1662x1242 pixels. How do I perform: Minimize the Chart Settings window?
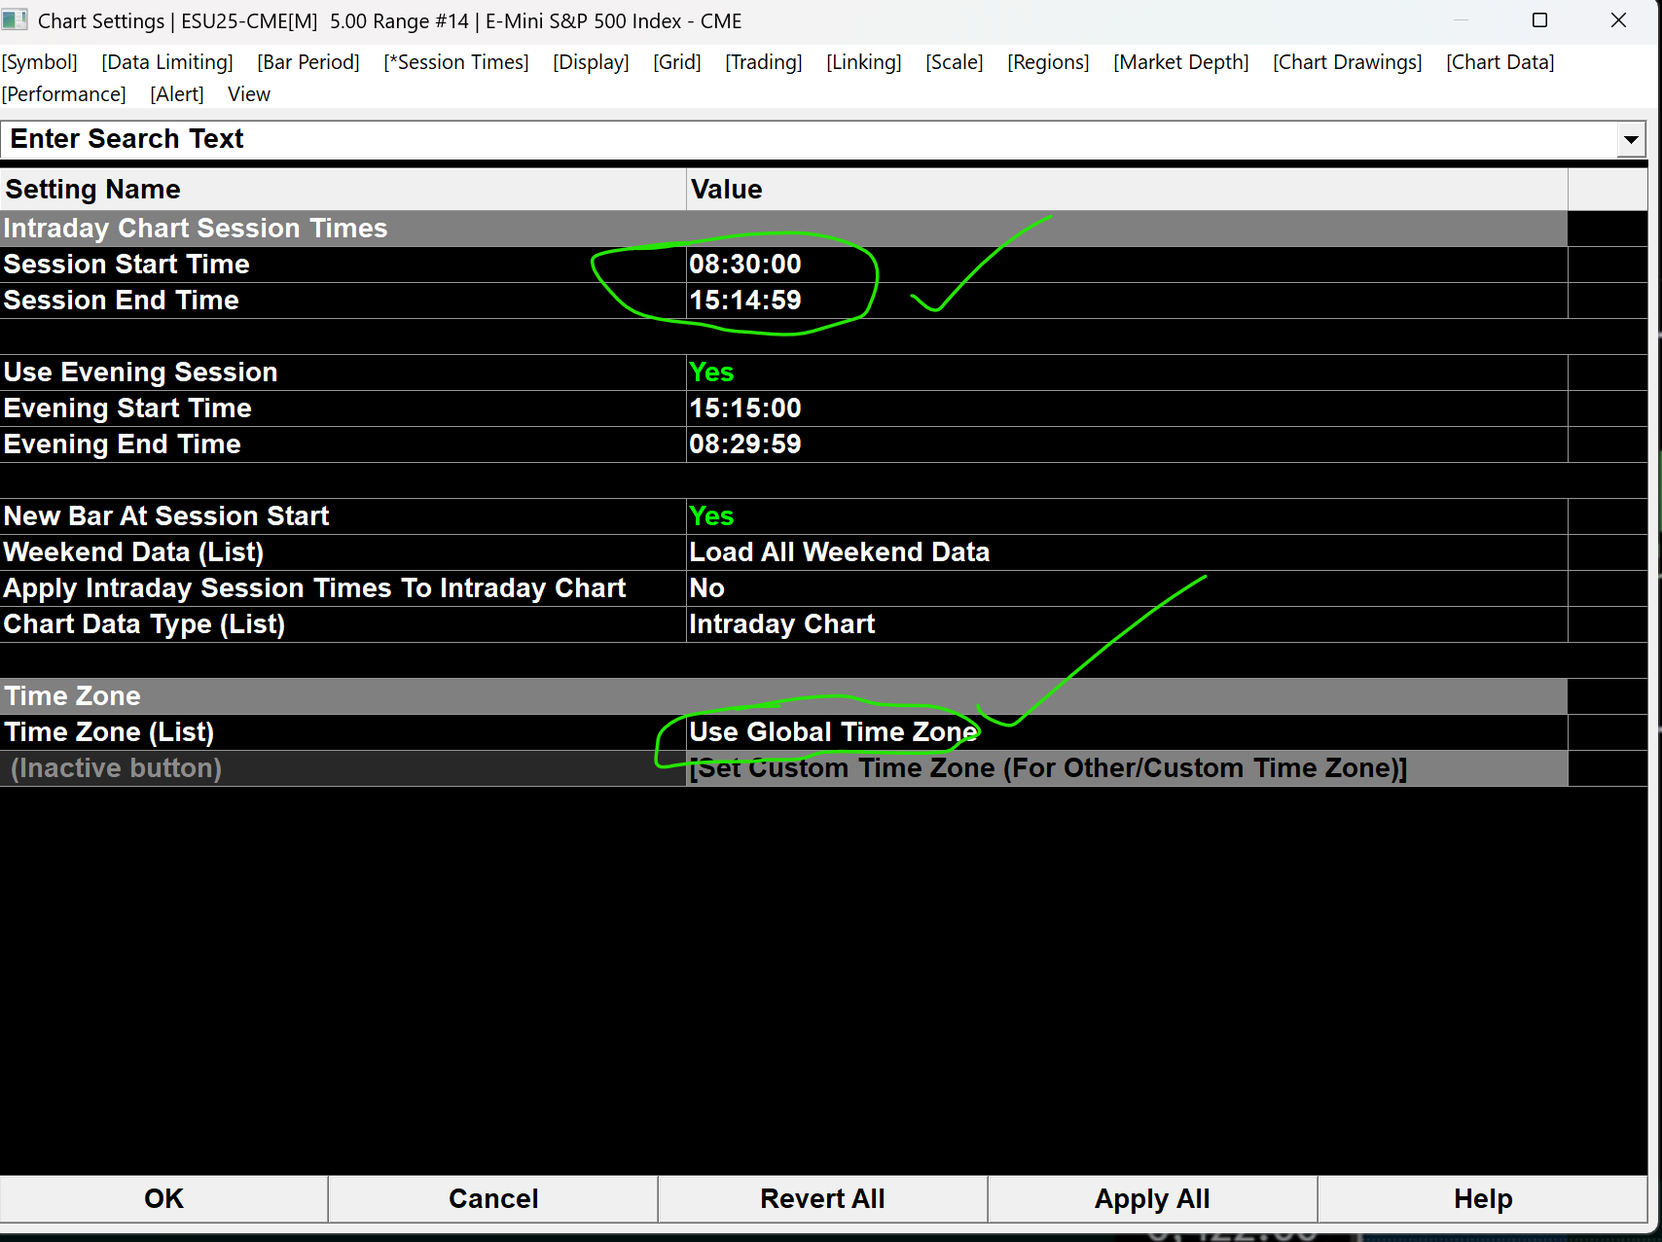tap(1461, 20)
